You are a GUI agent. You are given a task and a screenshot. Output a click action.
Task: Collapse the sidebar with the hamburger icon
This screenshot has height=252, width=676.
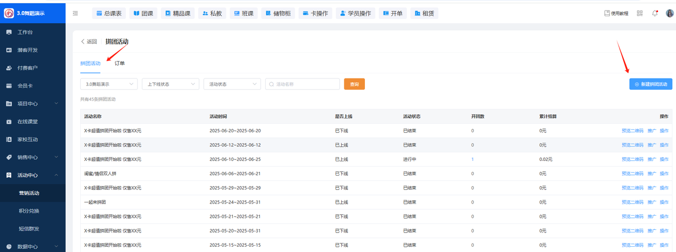75,13
